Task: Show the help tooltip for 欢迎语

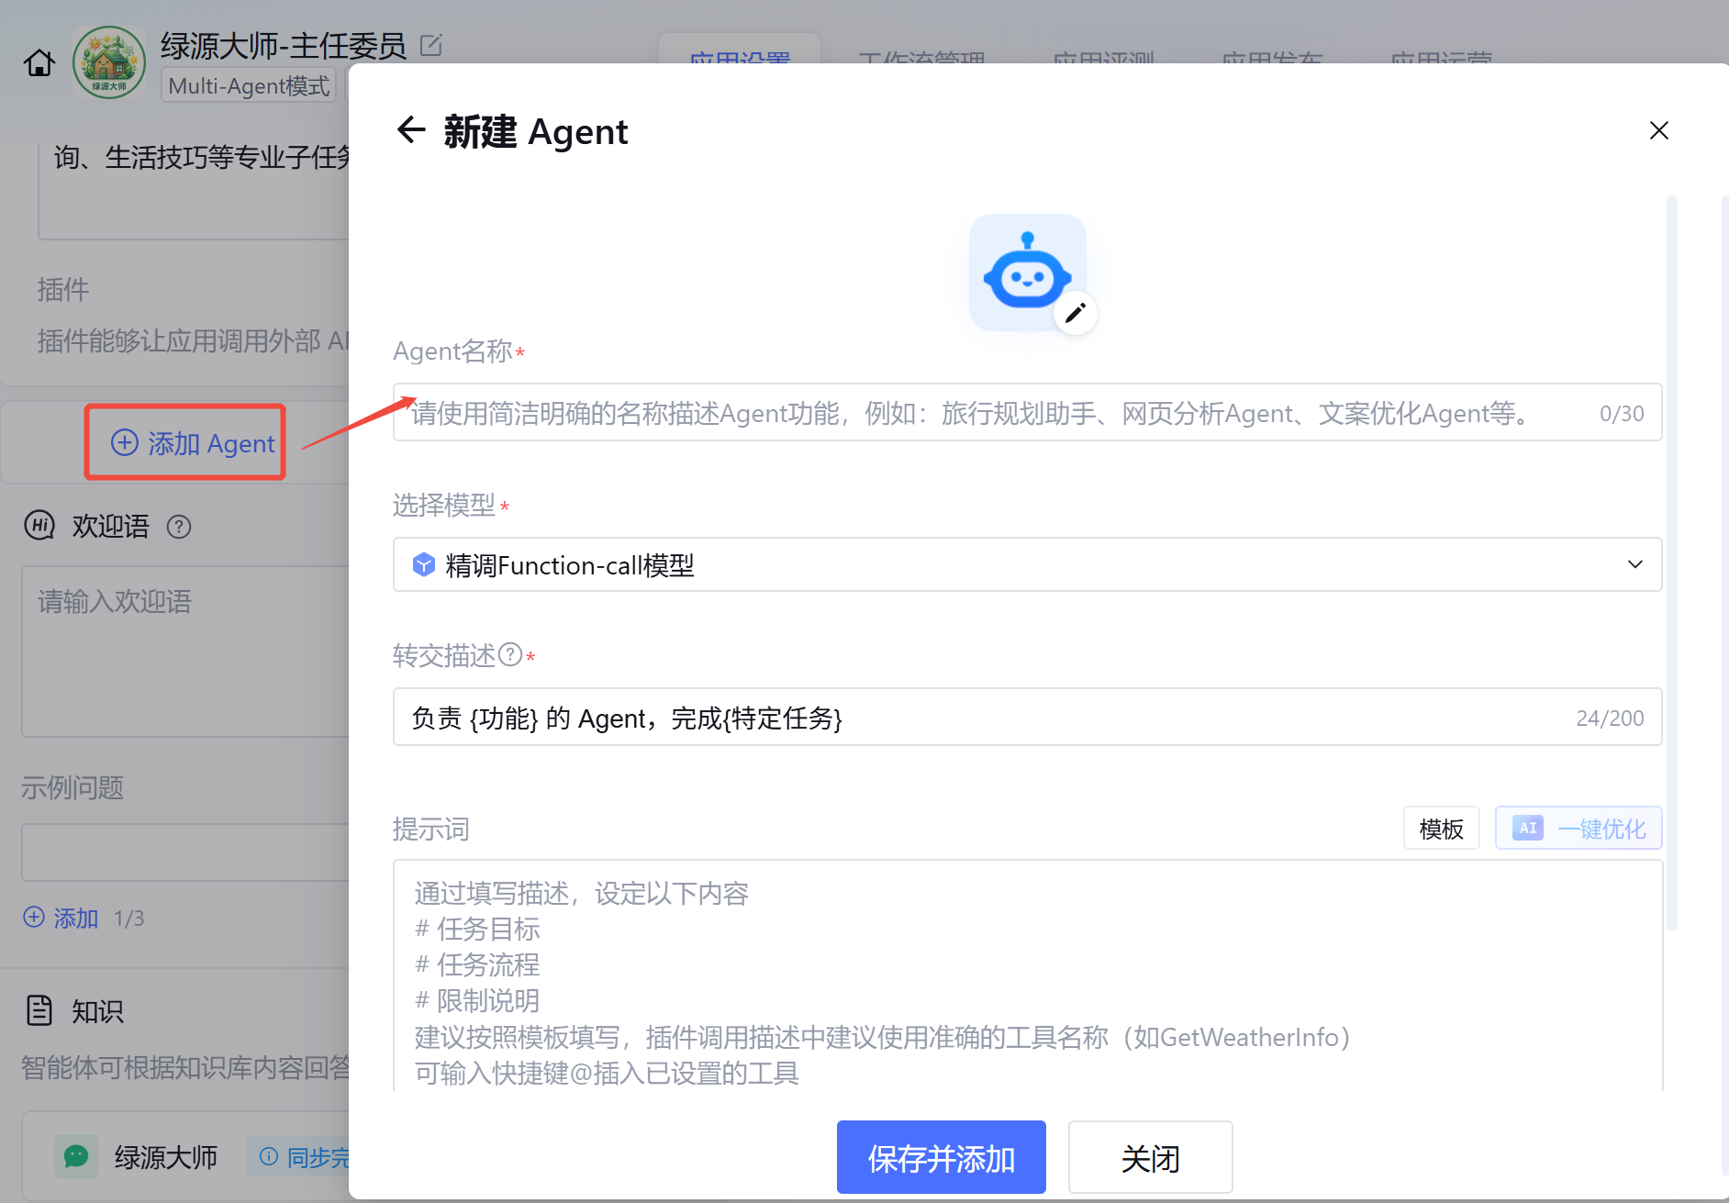Action: (x=179, y=527)
